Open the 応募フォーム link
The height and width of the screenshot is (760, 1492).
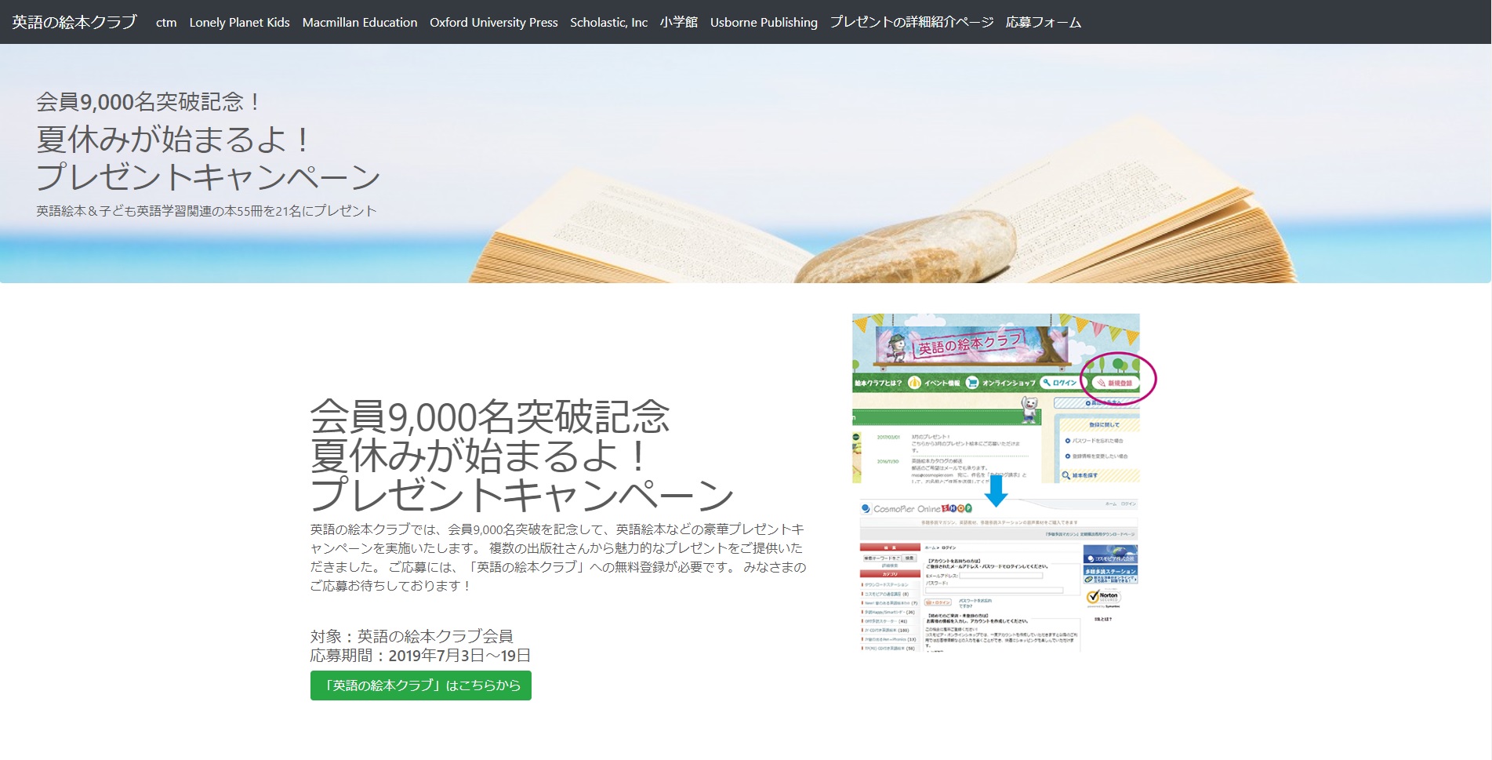pos(1044,22)
